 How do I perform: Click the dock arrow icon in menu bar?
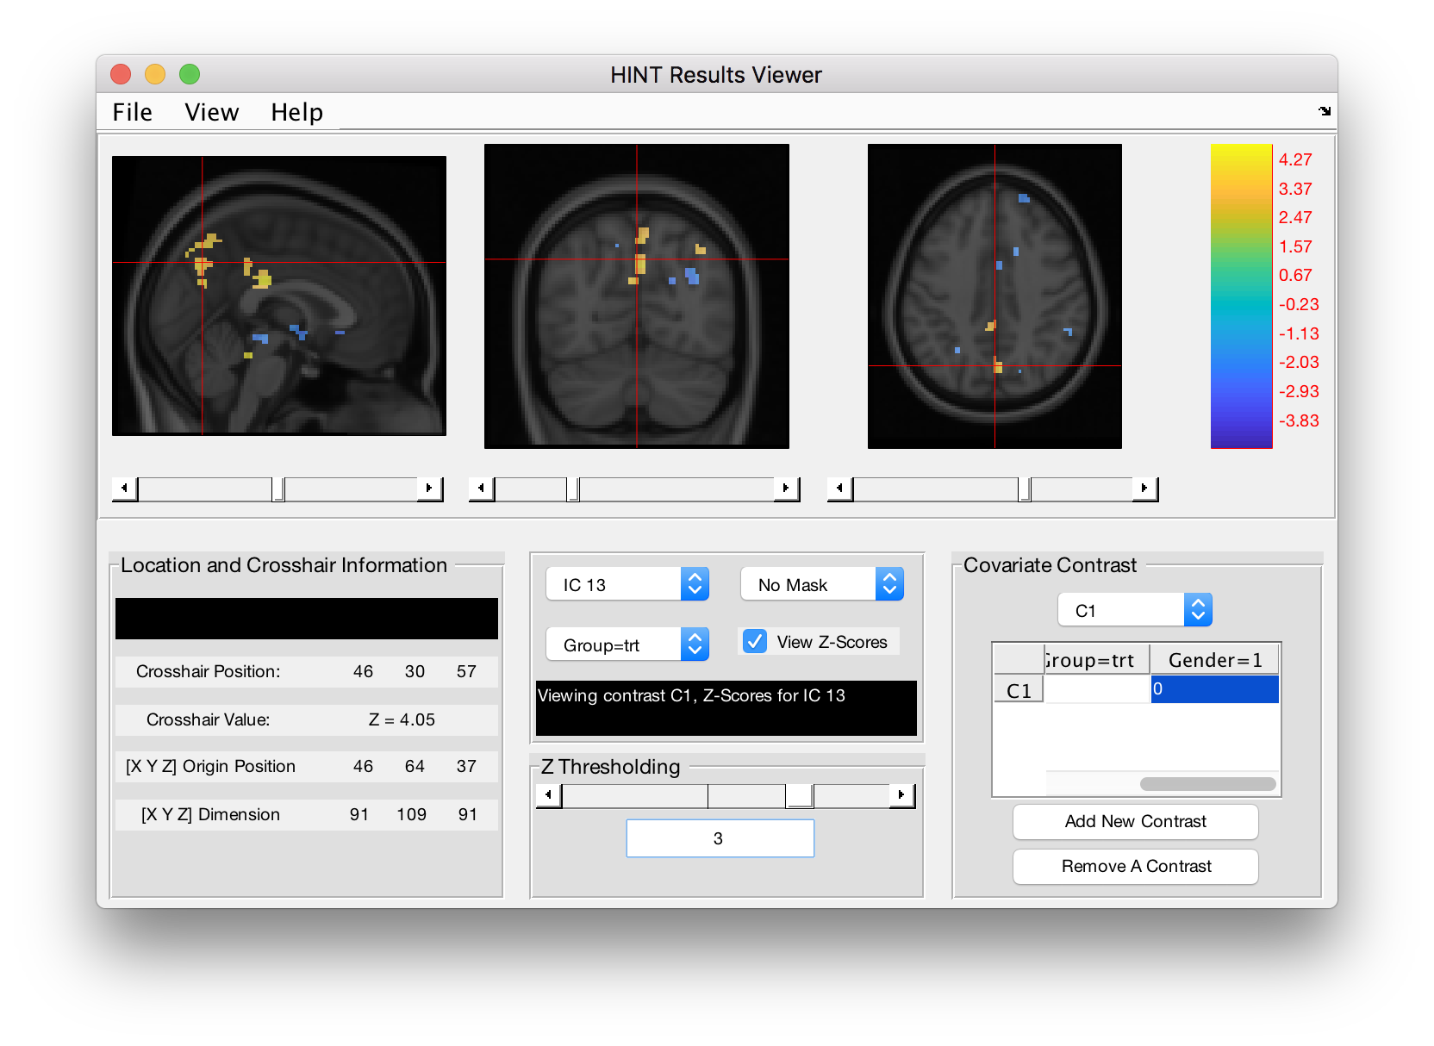[1325, 111]
